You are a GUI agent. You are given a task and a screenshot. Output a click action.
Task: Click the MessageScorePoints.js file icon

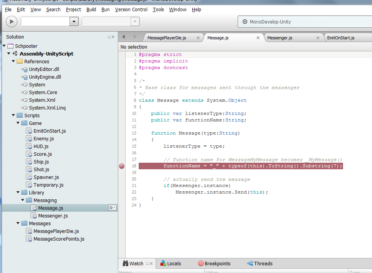coord(29,239)
